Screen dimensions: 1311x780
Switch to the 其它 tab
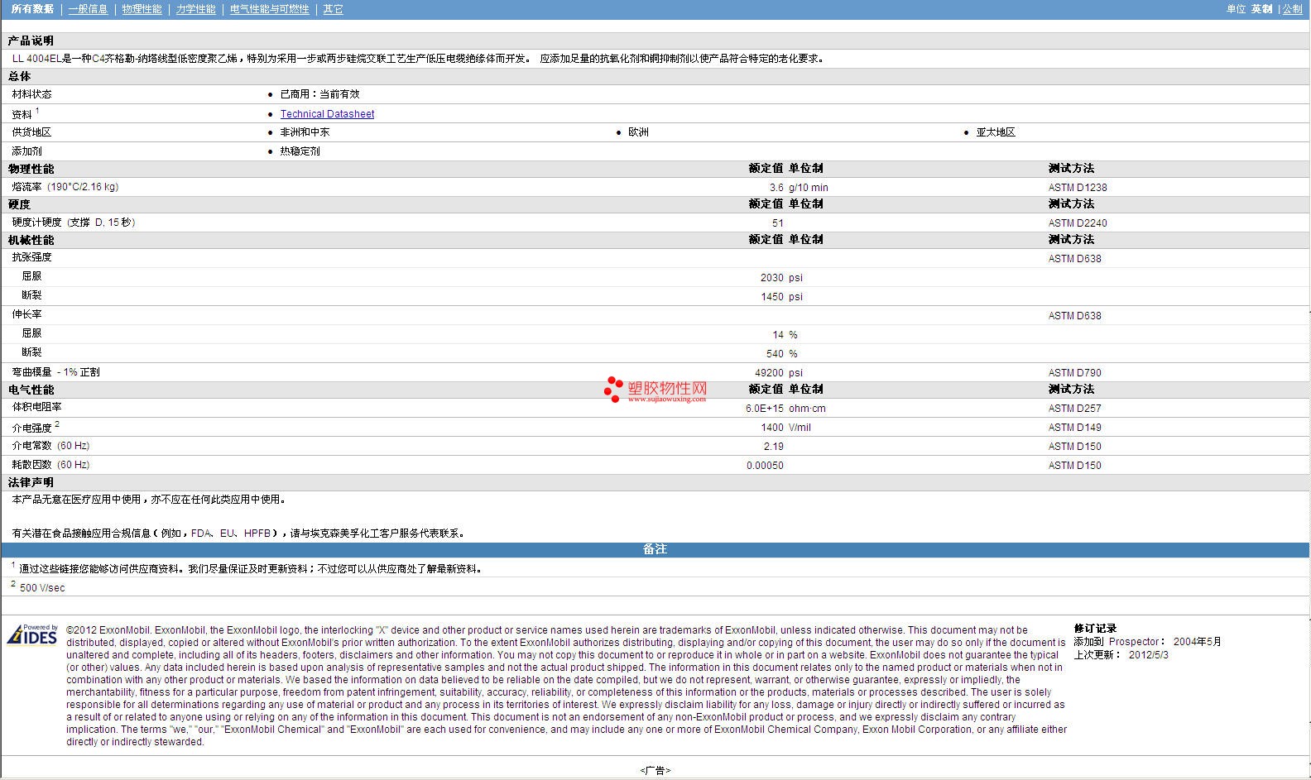(x=333, y=9)
